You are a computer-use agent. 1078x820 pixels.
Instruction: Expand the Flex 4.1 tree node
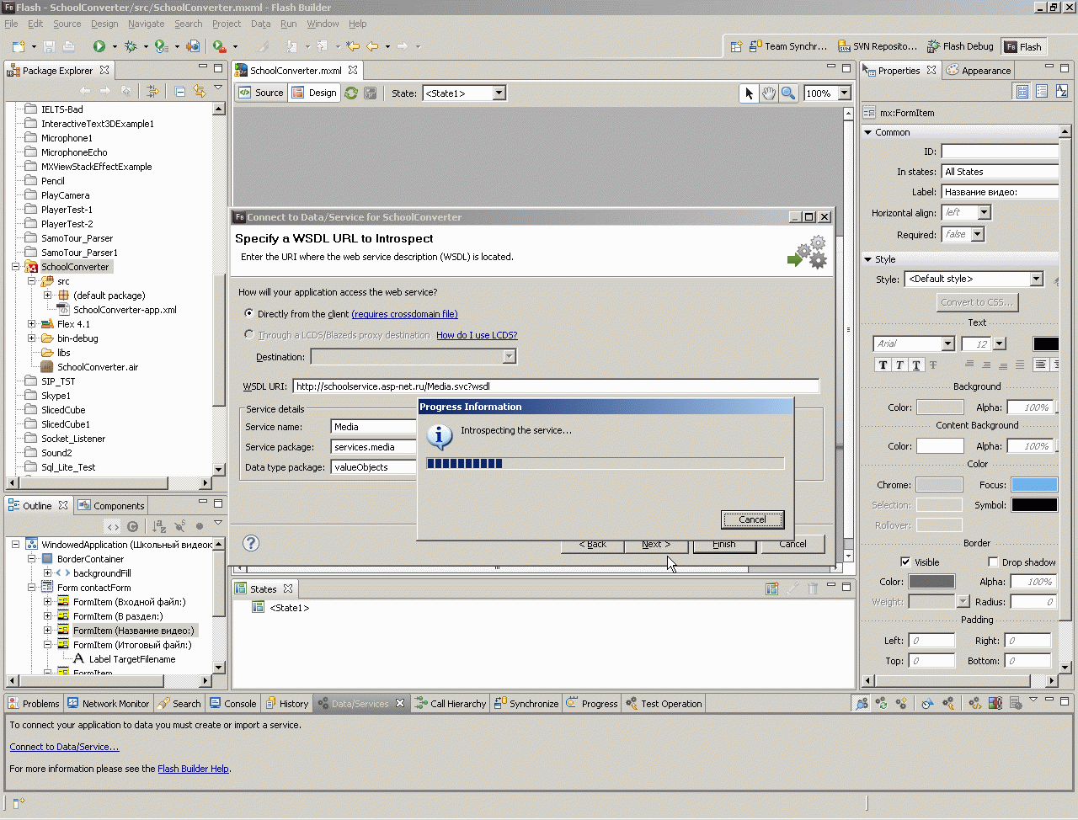tap(32, 324)
